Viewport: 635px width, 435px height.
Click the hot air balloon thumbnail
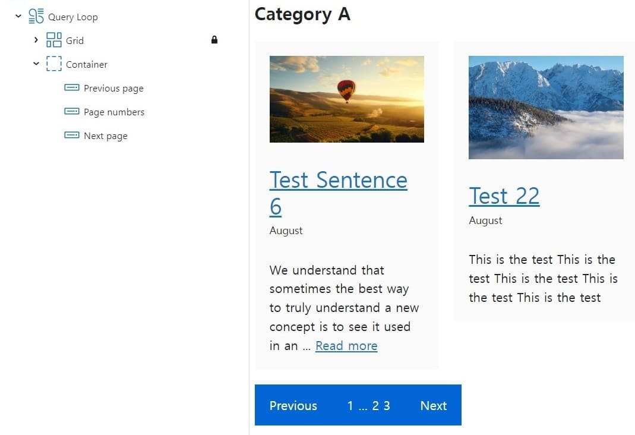click(x=347, y=99)
